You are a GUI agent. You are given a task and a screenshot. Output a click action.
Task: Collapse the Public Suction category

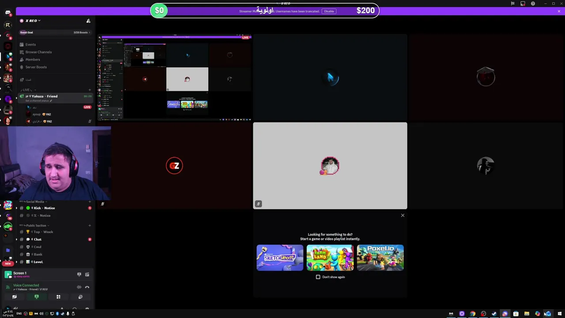click(34, 225)
